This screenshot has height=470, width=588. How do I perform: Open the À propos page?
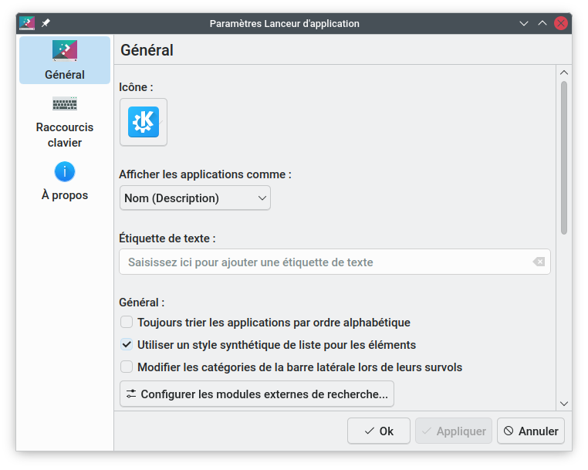(x=65, y=181)
